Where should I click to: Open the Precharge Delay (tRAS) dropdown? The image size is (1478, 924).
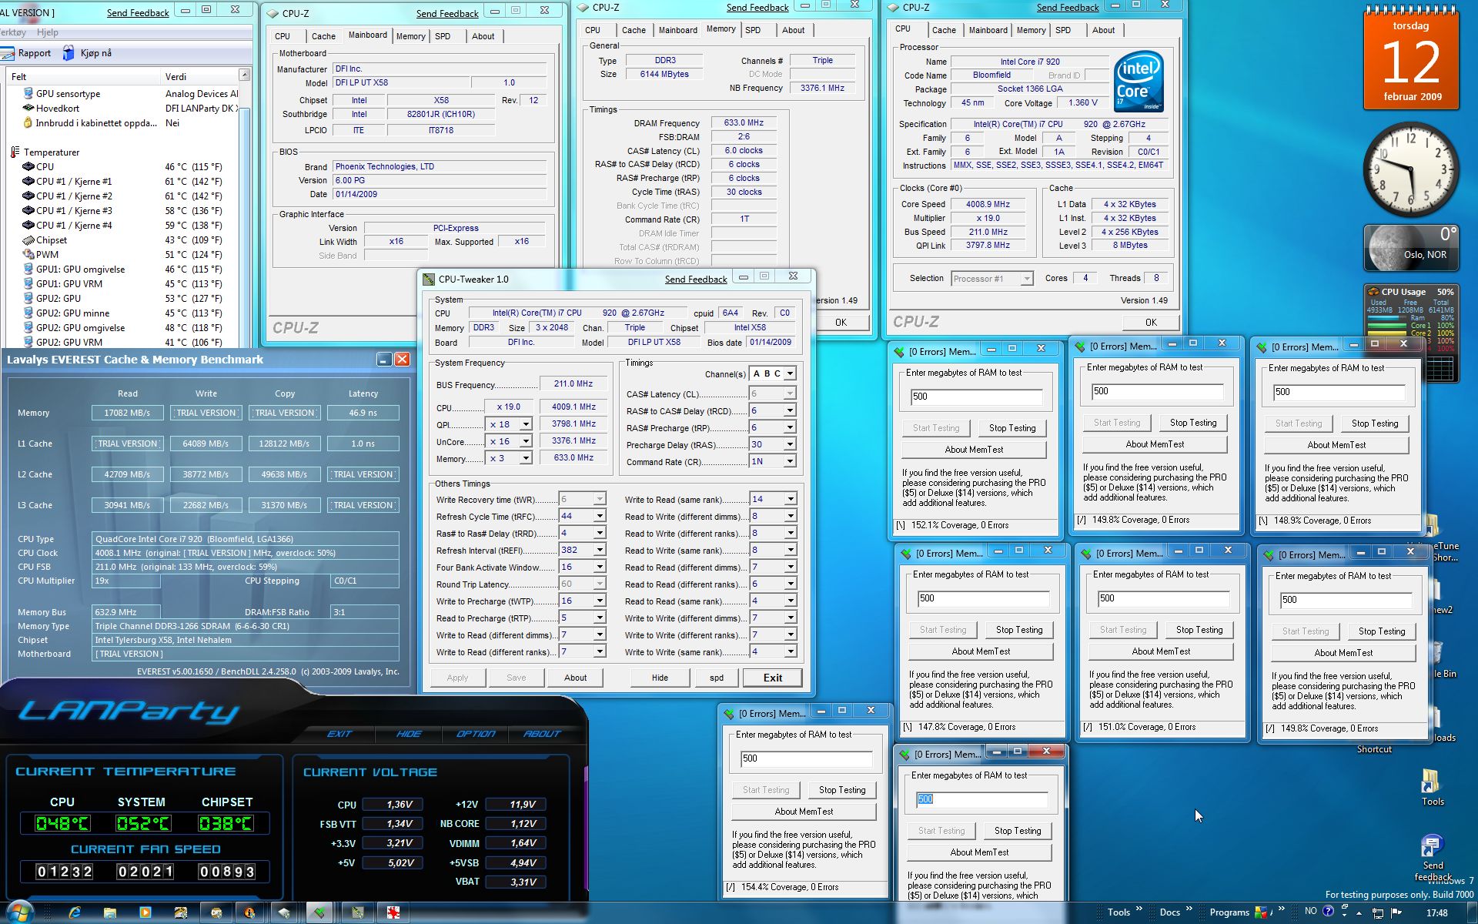(x=789, y=444)
